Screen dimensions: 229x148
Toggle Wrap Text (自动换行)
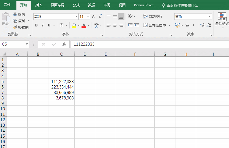tap(153, 17)
